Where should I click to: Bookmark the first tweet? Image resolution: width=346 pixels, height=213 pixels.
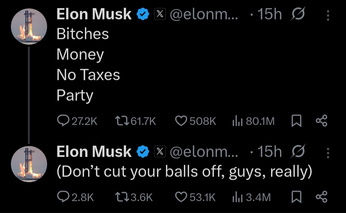[x=296, y=121]
